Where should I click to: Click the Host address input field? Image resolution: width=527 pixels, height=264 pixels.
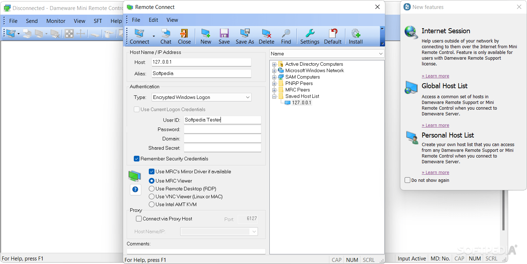tap(202, 62)
